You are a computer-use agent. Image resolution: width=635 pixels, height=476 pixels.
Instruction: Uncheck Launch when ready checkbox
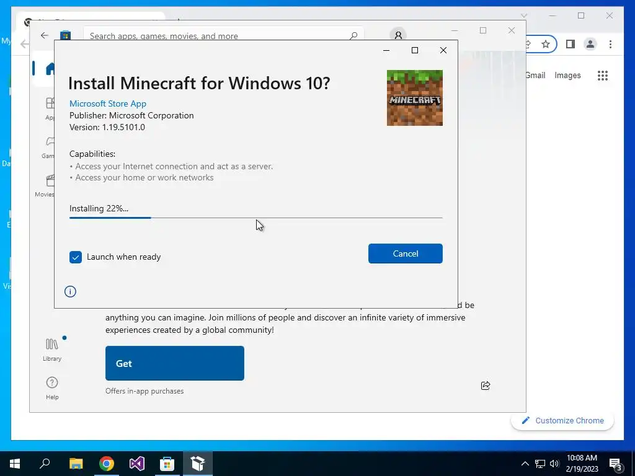pyautogui.click(x=75, y=257)
